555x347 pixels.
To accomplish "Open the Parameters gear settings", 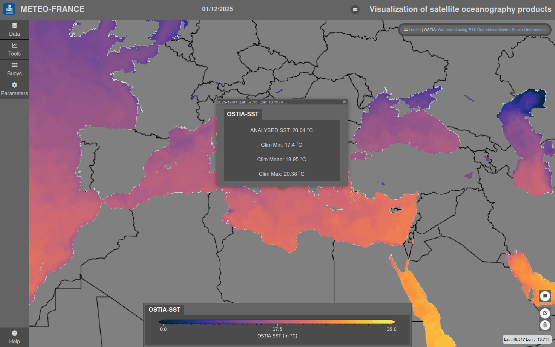I will [14, 89].
